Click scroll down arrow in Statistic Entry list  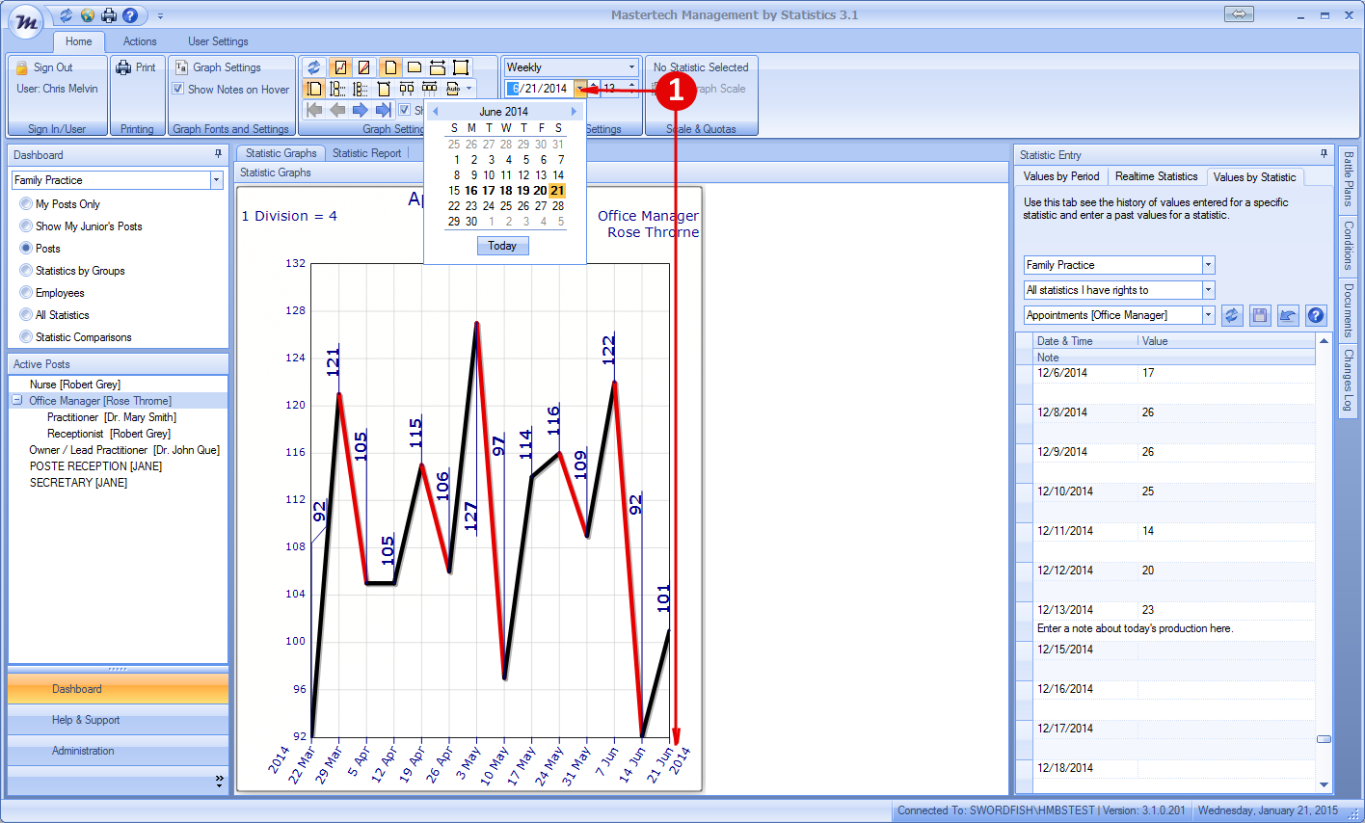[1324, 785]
